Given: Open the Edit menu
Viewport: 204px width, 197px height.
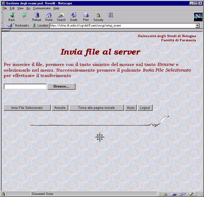Looking at the screenshot, I should pyautogui.click(x=12, y=8).
